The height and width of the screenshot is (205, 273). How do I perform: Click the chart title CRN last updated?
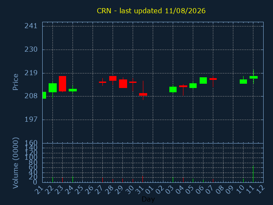pos(151,11)
